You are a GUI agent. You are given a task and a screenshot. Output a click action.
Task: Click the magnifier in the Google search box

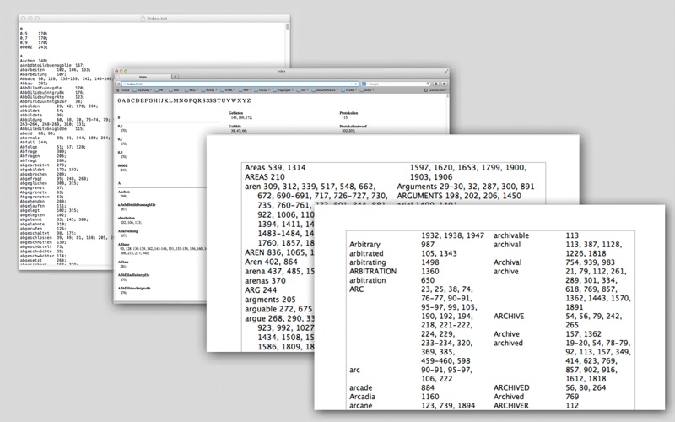[428, 84]
